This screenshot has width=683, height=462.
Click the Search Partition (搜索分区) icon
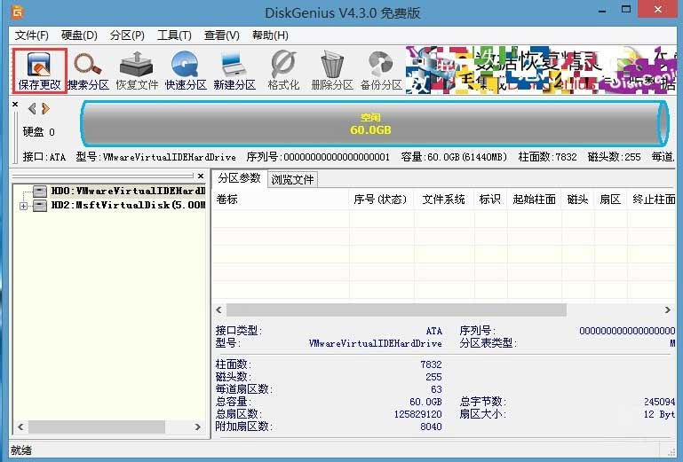[x=88, y=71]
